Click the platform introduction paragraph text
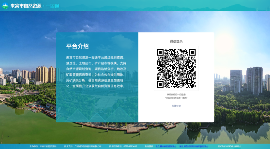270x149 pixels. pyautogui.click(x=96, y=72)
